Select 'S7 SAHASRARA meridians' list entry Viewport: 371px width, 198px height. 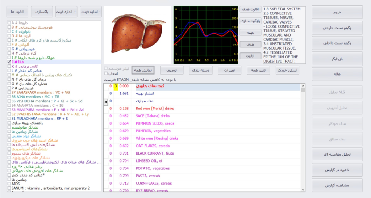click(x=40, y=92)
